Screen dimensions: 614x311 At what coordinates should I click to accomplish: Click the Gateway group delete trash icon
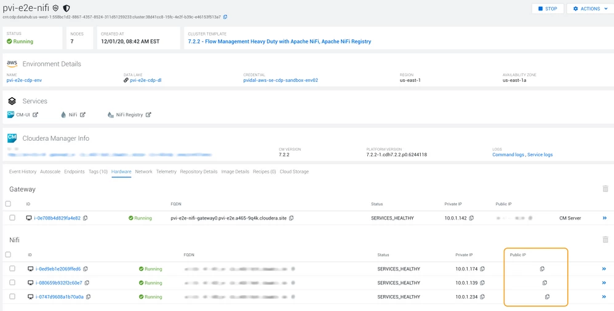(605, 189)
